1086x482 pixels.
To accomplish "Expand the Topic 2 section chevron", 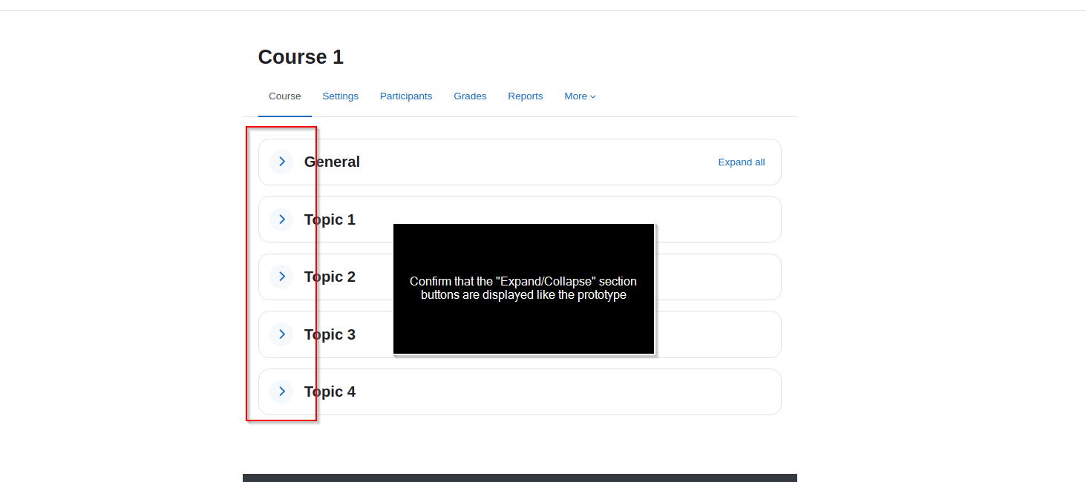I will click(x=281, y=277).
